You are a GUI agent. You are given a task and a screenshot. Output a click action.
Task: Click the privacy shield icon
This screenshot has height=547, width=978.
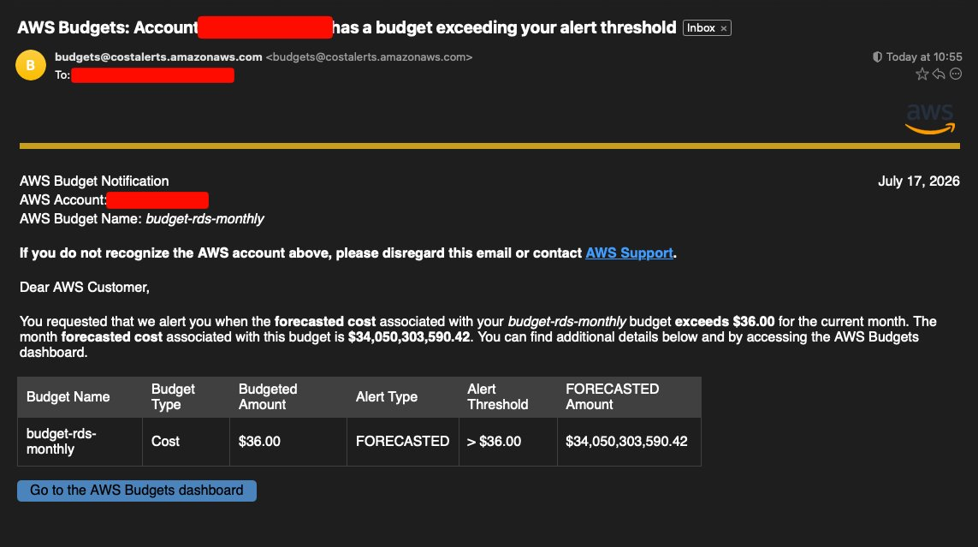[x=877, y=56]
